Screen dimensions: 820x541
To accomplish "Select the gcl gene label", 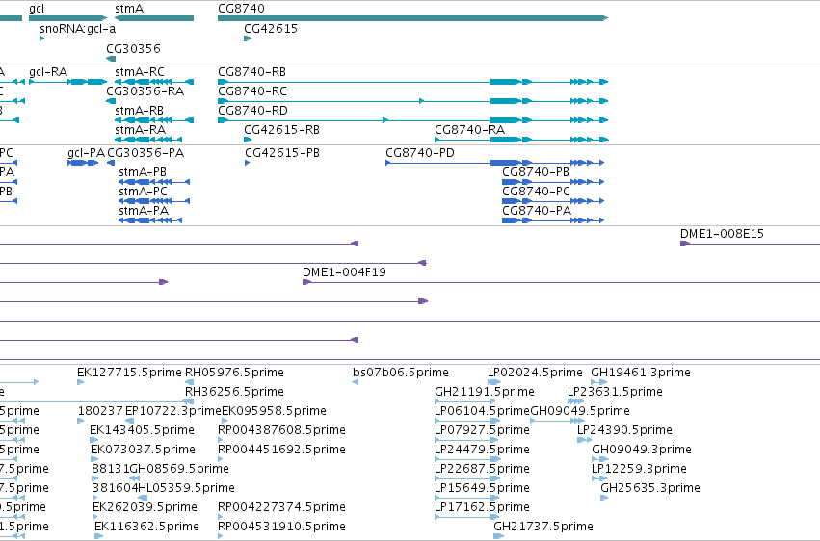I will tap(37, 9).
